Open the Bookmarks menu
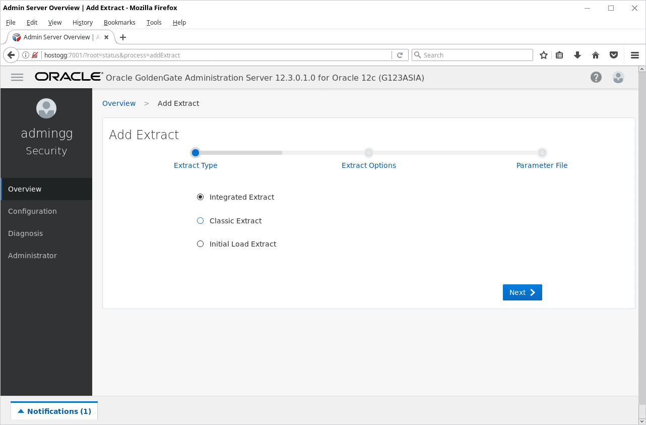Image resolution: width=646 pixels, height=425 pixels. (x=119, y=22)
